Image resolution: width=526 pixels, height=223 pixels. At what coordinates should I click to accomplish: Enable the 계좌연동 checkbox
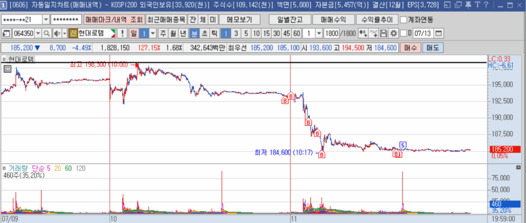(404, 20)
